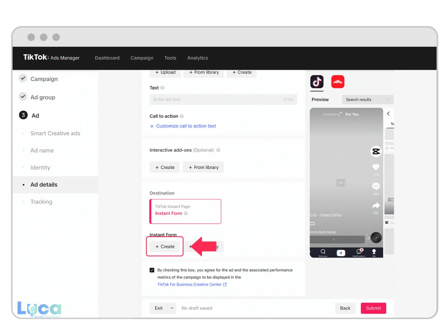Viewport: 445px width, 334px height.
Task: Click the heart like icon in preview
Action: point(376,167)
